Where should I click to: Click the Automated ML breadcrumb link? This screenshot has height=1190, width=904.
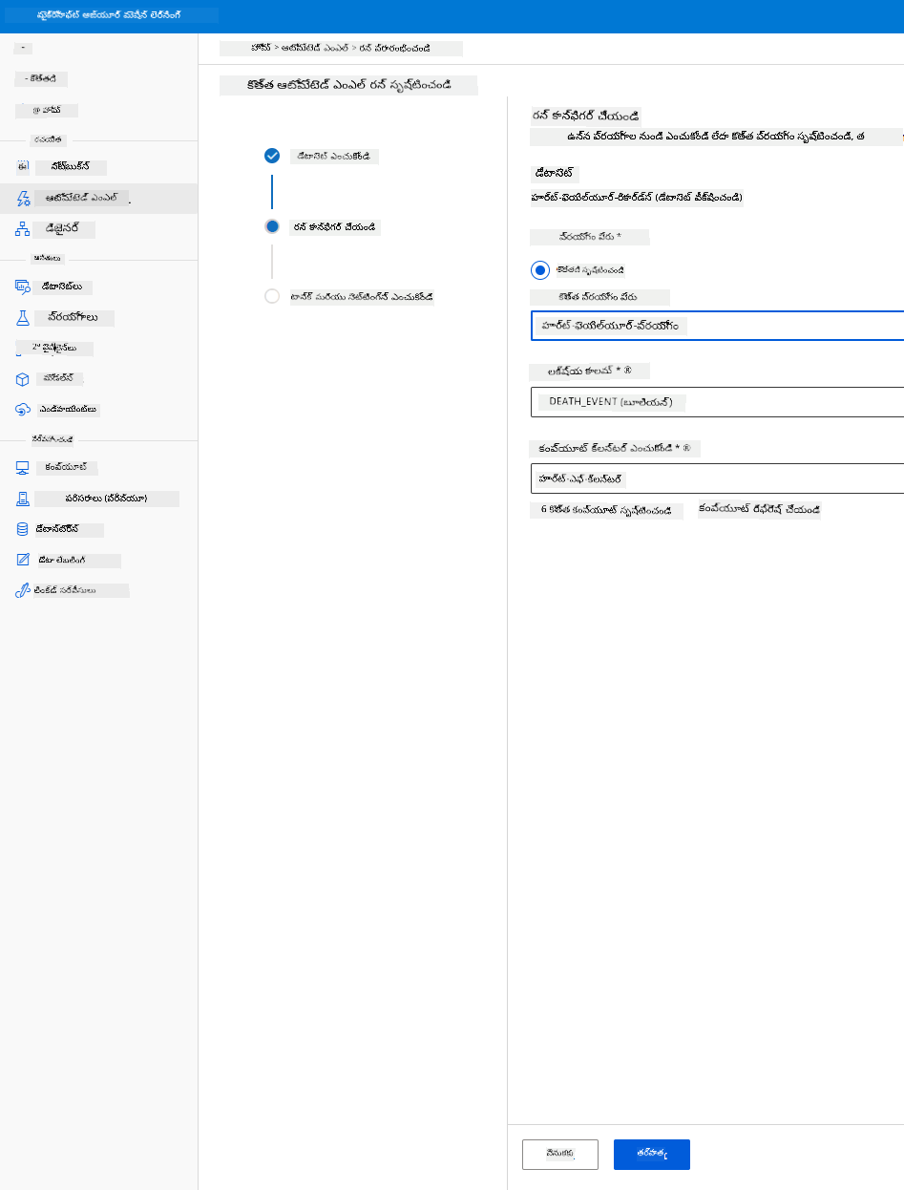pyautogui.click(x=314, y=48)
